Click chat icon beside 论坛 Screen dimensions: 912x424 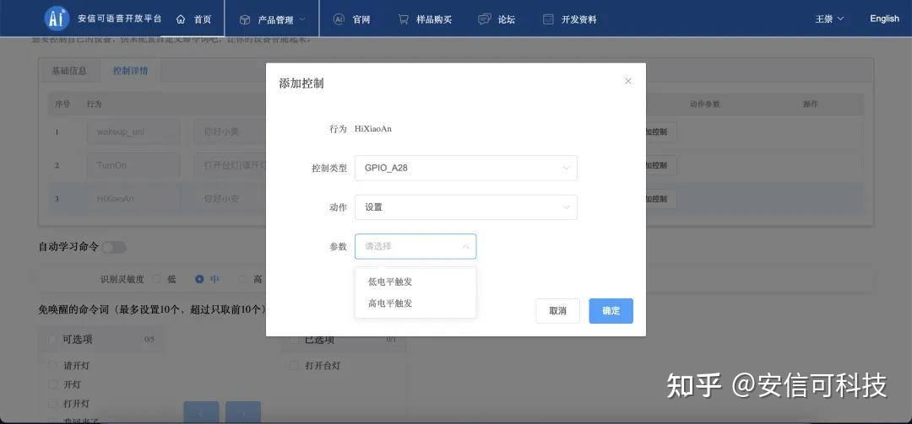click(x=484, y=19)
